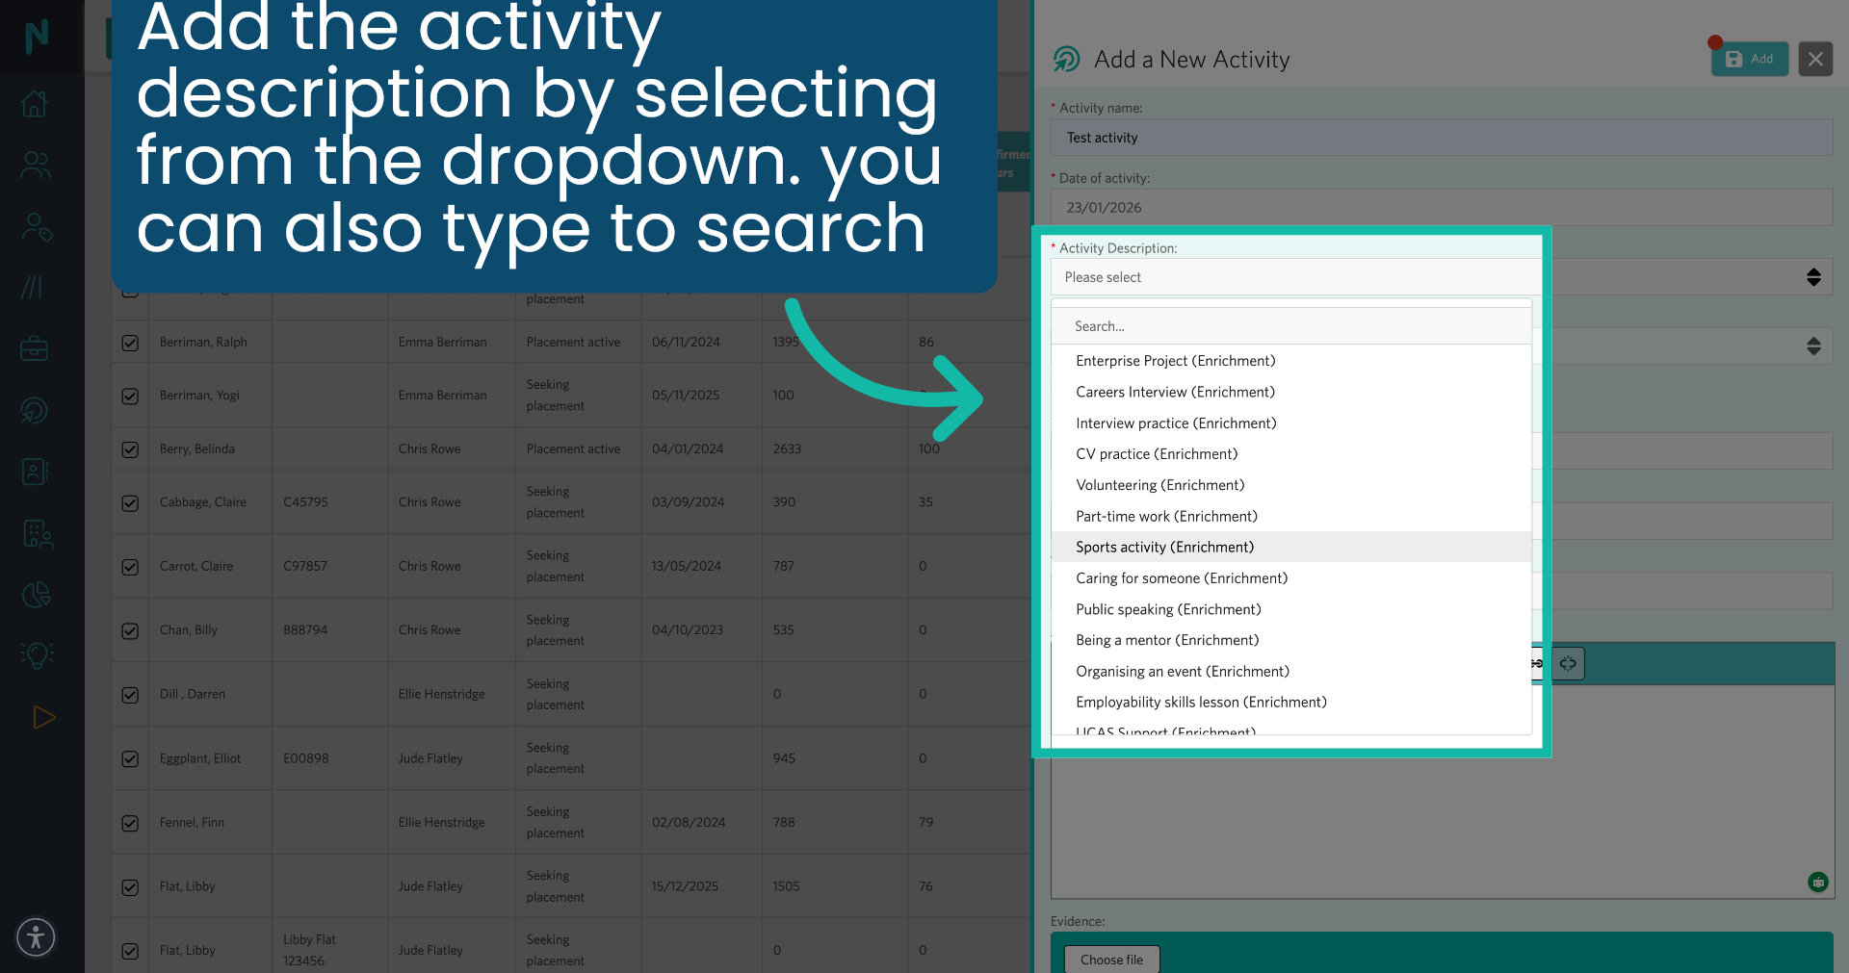Expand the dropdown with up-down arrows near top right
The width and height of the screenshot is (1849, 973).
[x=1813, y=277]
